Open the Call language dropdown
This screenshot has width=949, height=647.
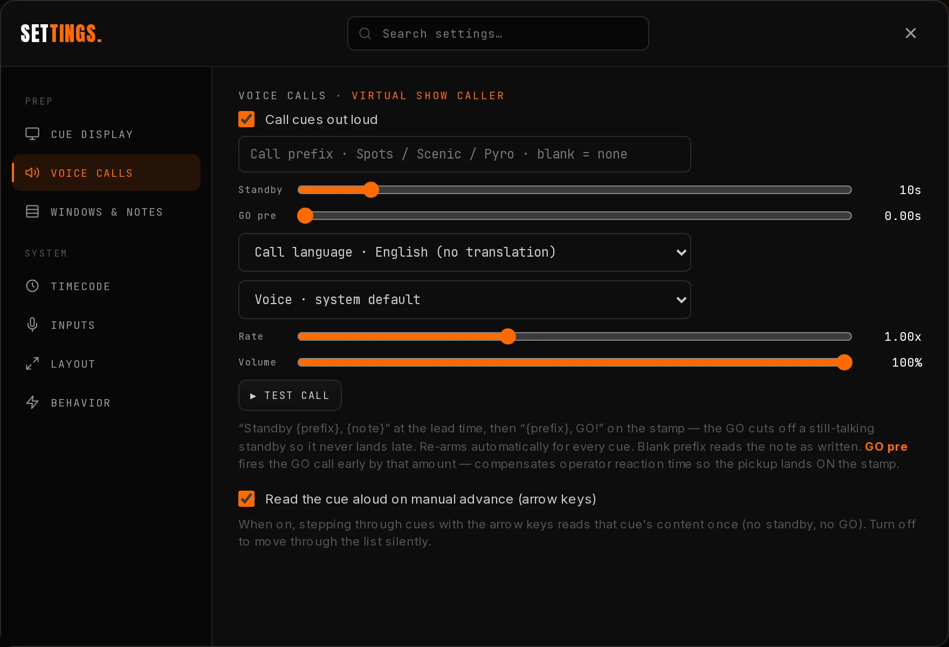[465, 252]
